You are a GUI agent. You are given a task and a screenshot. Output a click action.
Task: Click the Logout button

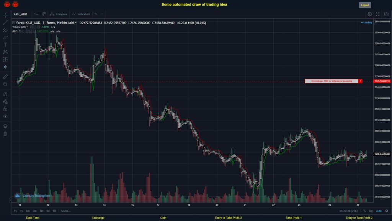(365, 5)
